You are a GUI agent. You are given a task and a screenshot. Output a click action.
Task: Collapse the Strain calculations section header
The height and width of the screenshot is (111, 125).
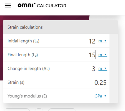click(x=60, y=27)
